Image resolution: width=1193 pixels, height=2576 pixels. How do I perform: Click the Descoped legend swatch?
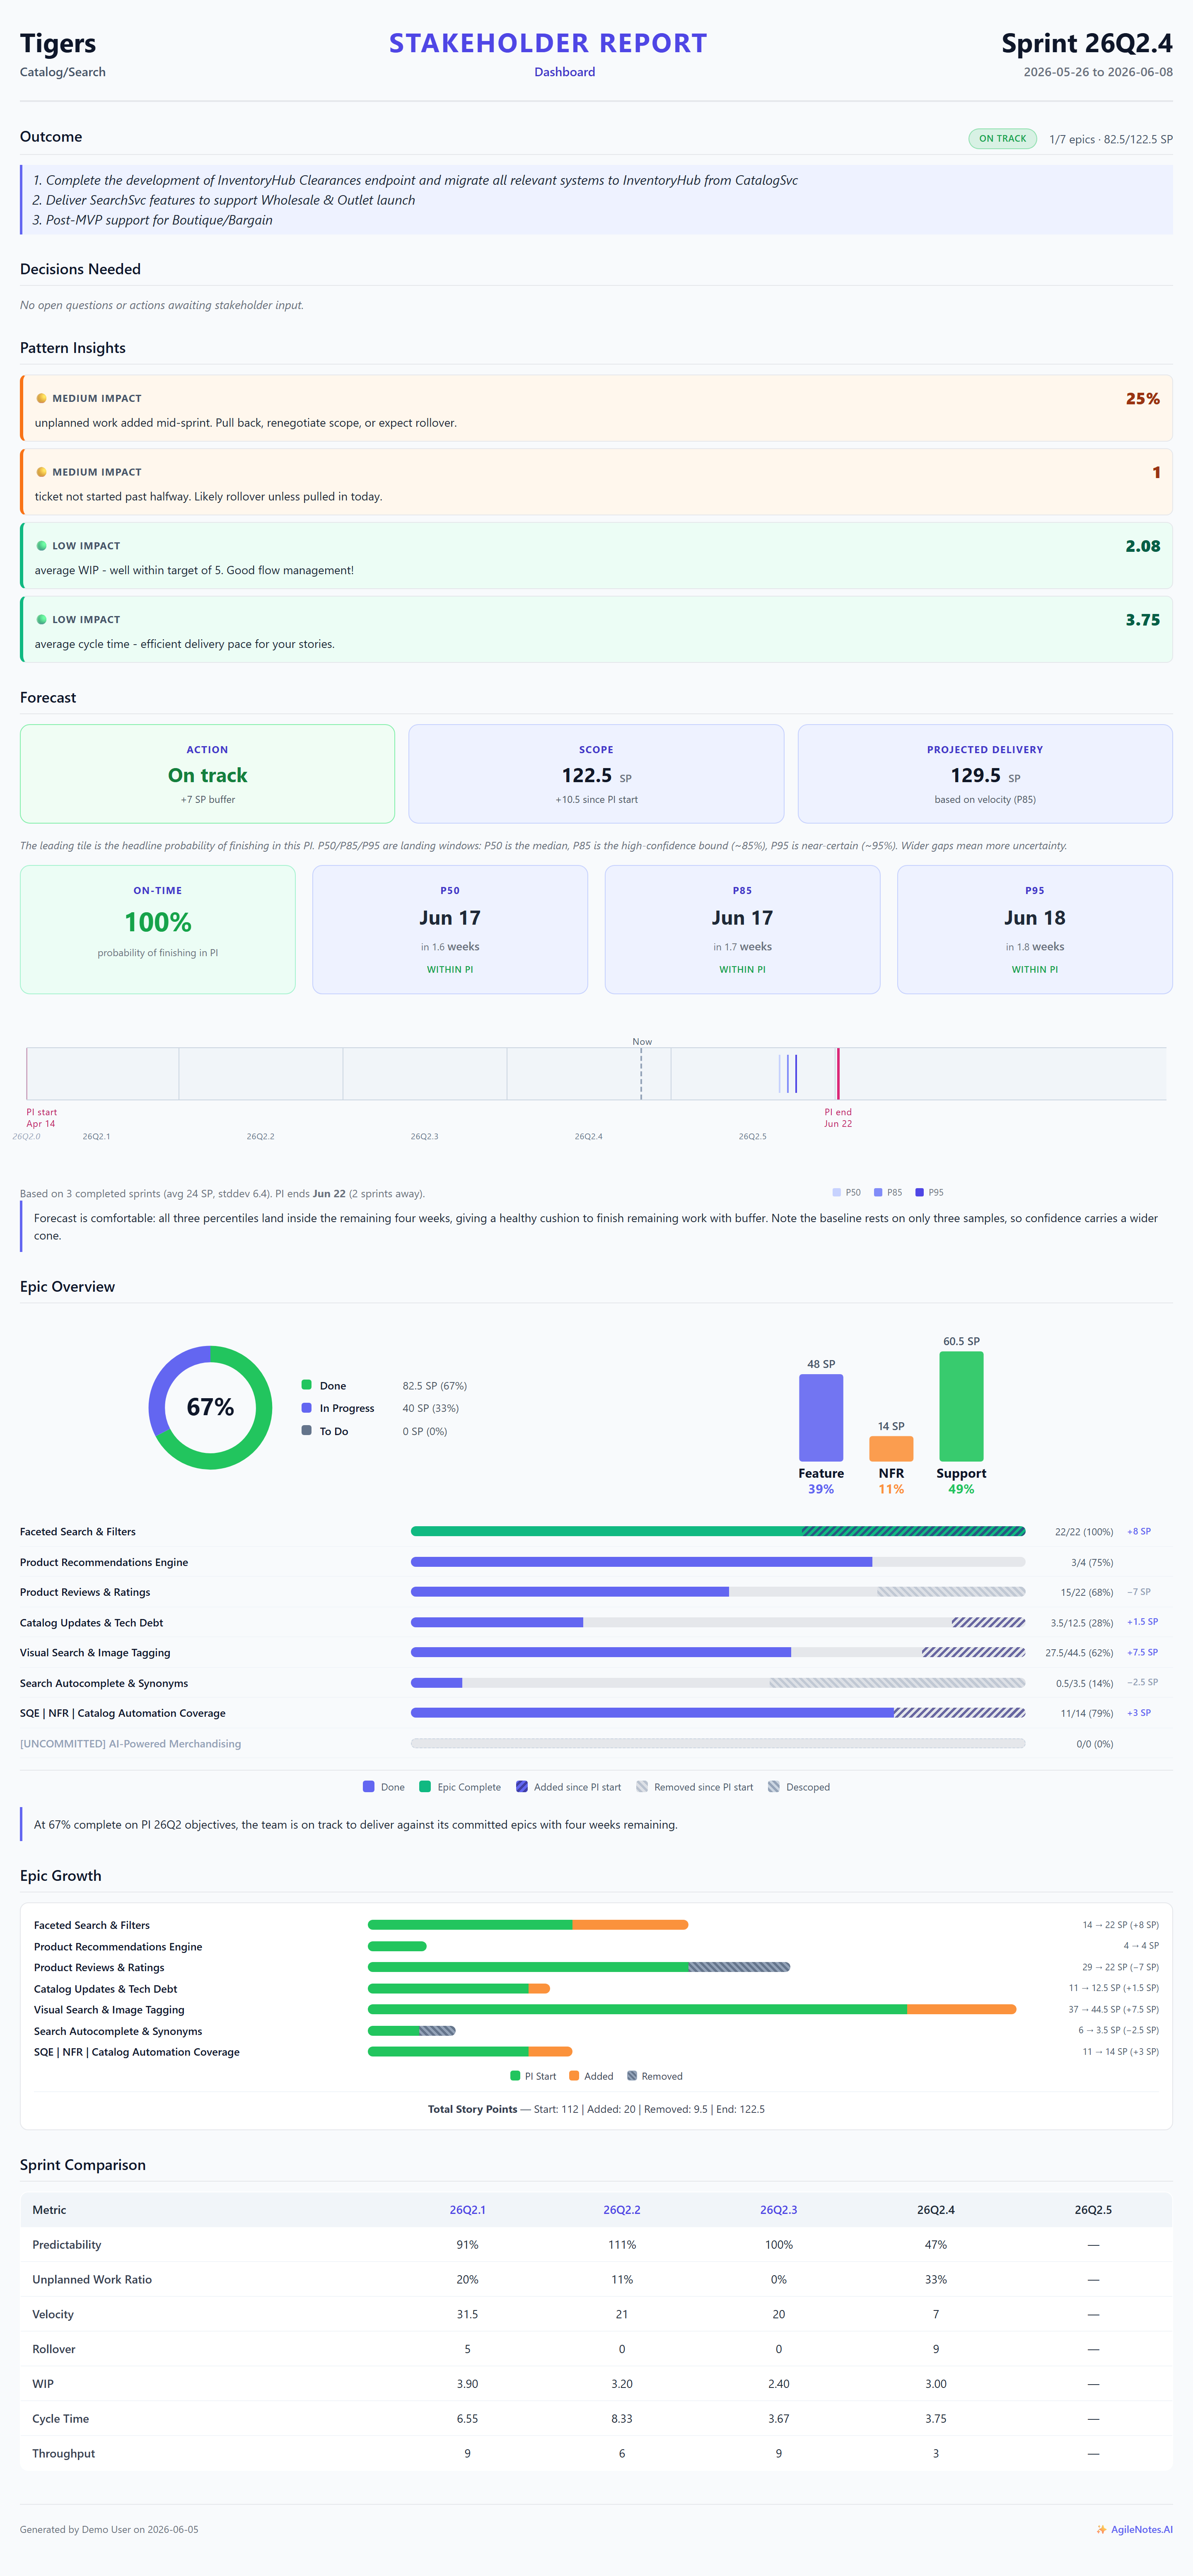coord(773,1787)
